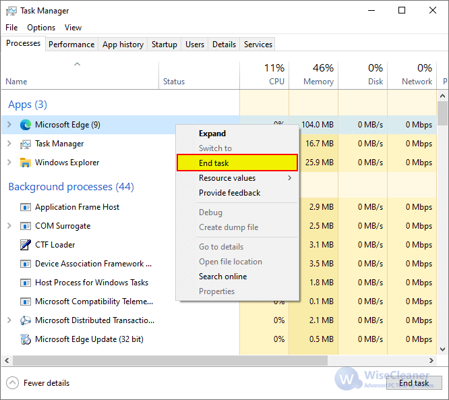Choose Resource values in context menu
This screenshot has height=400, width=449.
[x=237, y=178]
